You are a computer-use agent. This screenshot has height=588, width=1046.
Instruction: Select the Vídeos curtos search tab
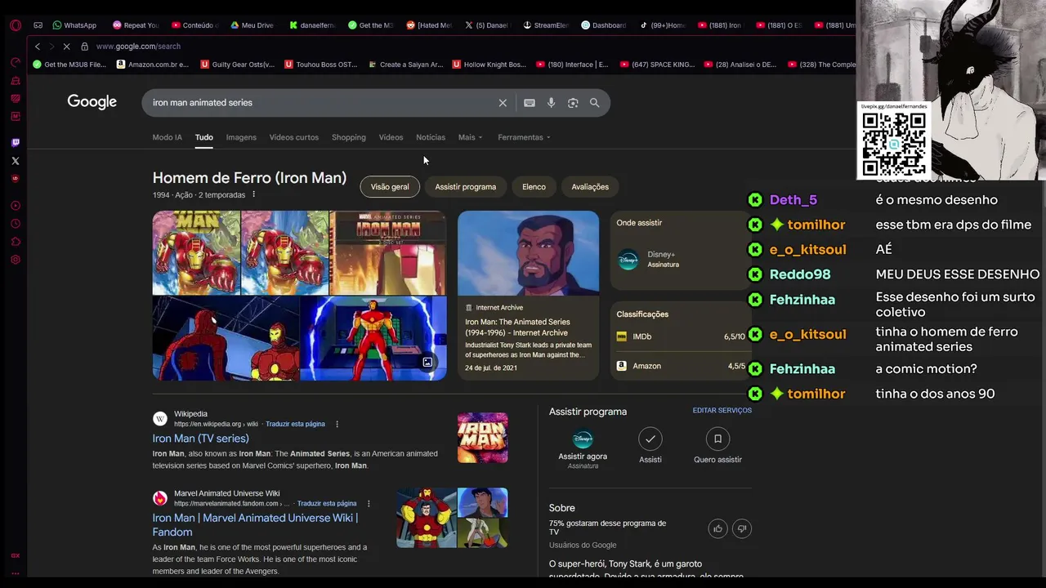pyautogui.click(x=294, y=137)
